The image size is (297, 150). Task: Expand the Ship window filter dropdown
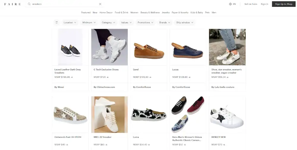pyautogui.click(x=185, y=23)
